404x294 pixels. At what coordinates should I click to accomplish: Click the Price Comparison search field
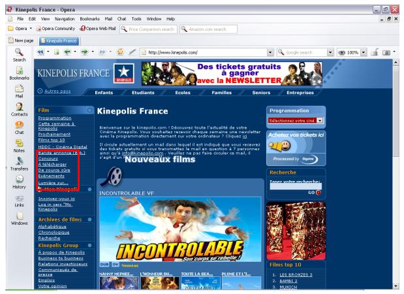coord(148,29)
